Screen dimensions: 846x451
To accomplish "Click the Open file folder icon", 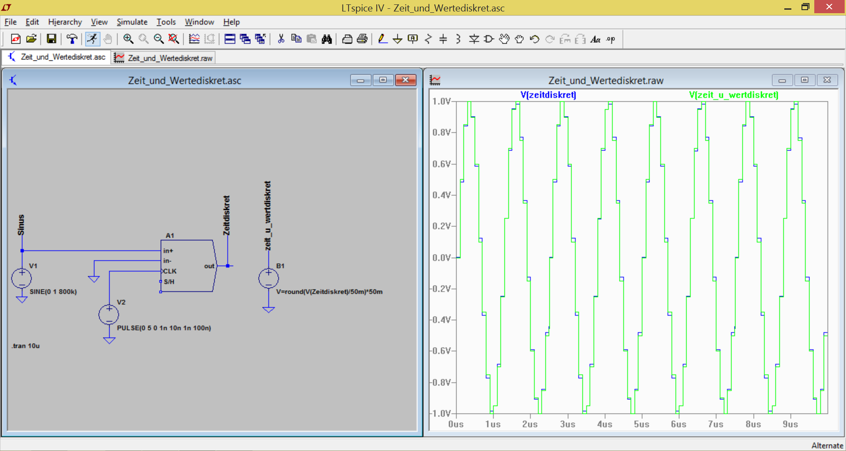I will click(x=31, y=39).
